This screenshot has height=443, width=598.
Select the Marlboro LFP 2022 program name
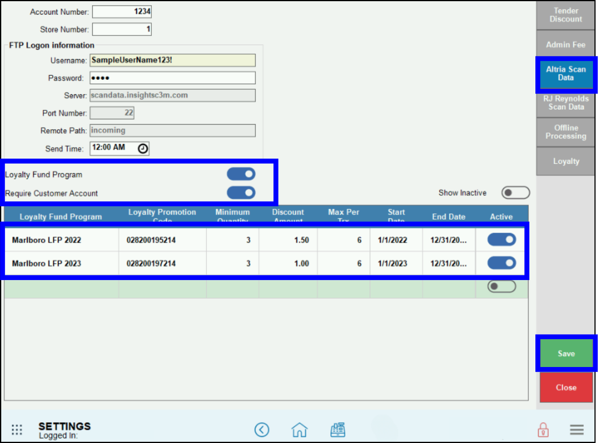coord(47,240)
